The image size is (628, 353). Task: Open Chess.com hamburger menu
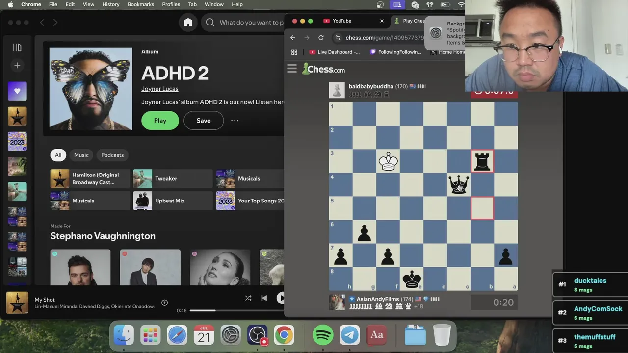pyautogui.click(x=292, y=69)
